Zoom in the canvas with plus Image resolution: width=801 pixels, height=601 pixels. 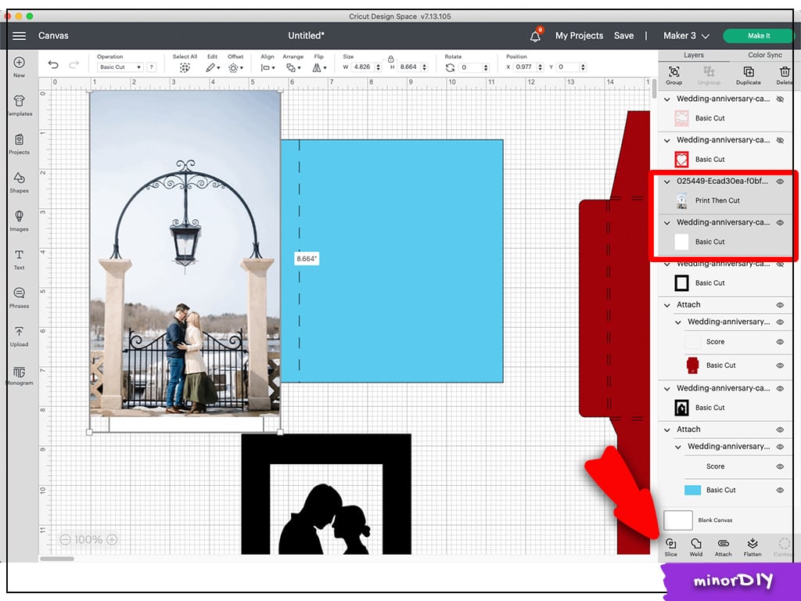coord(112,539)
